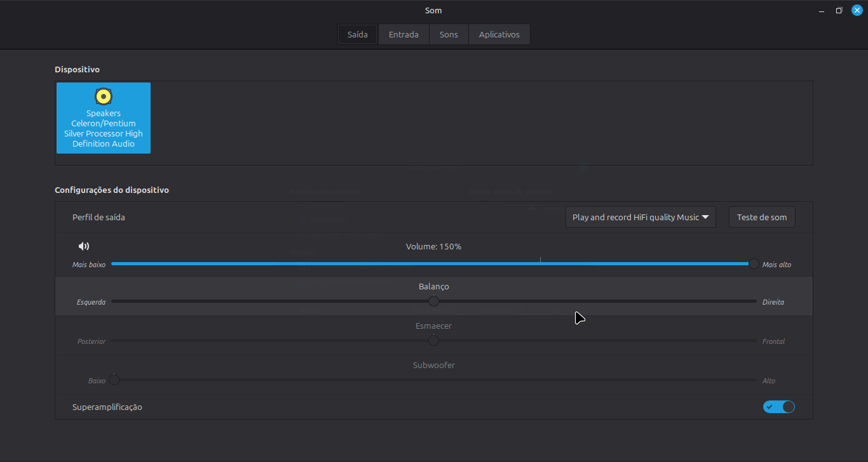Screen dimensions: 868x462
Task: Click the Direita label
Action: point(773,302)
